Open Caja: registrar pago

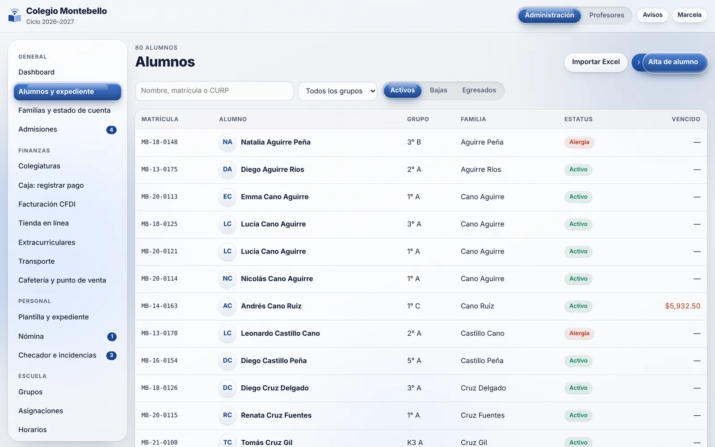(67, 186)
